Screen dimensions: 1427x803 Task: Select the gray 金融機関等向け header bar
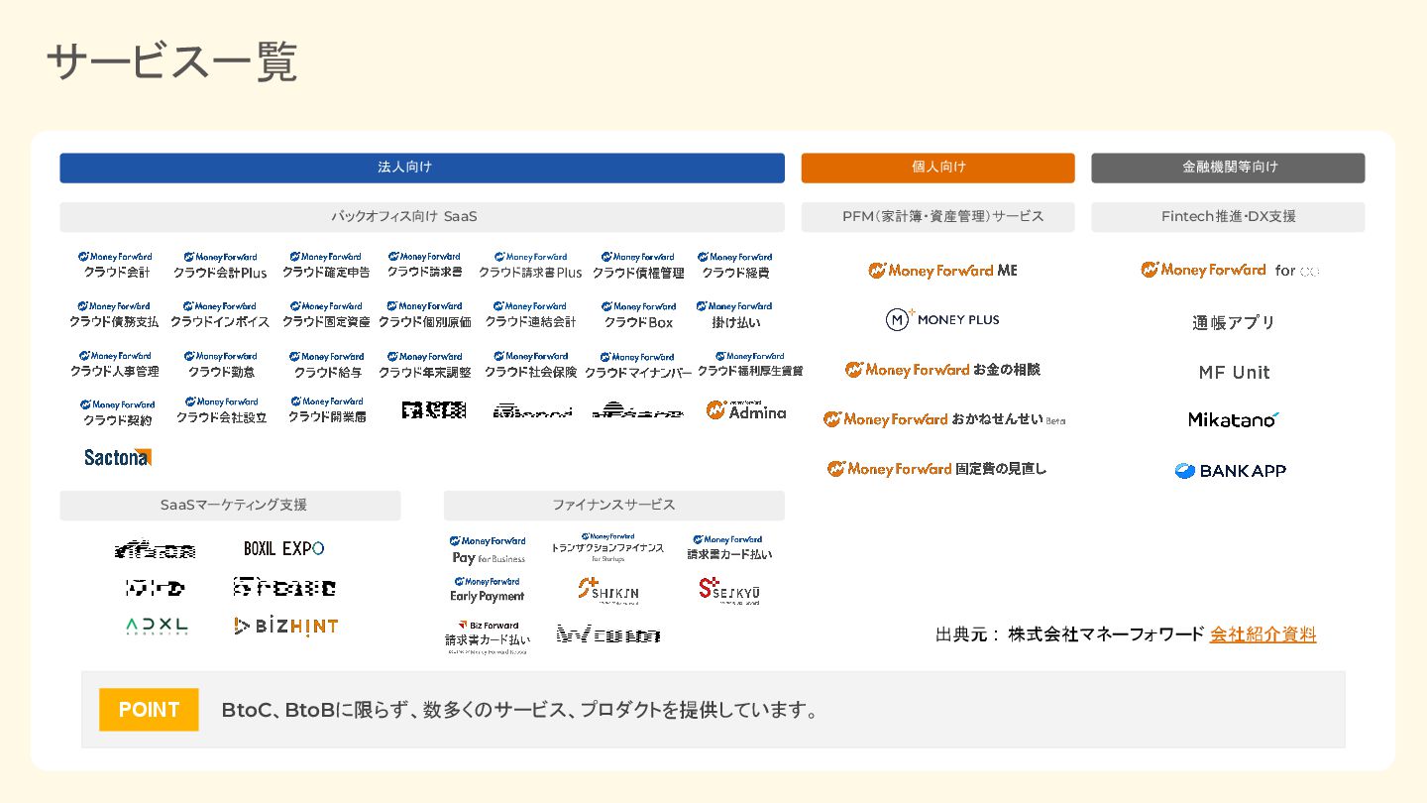coord(1228,168)
